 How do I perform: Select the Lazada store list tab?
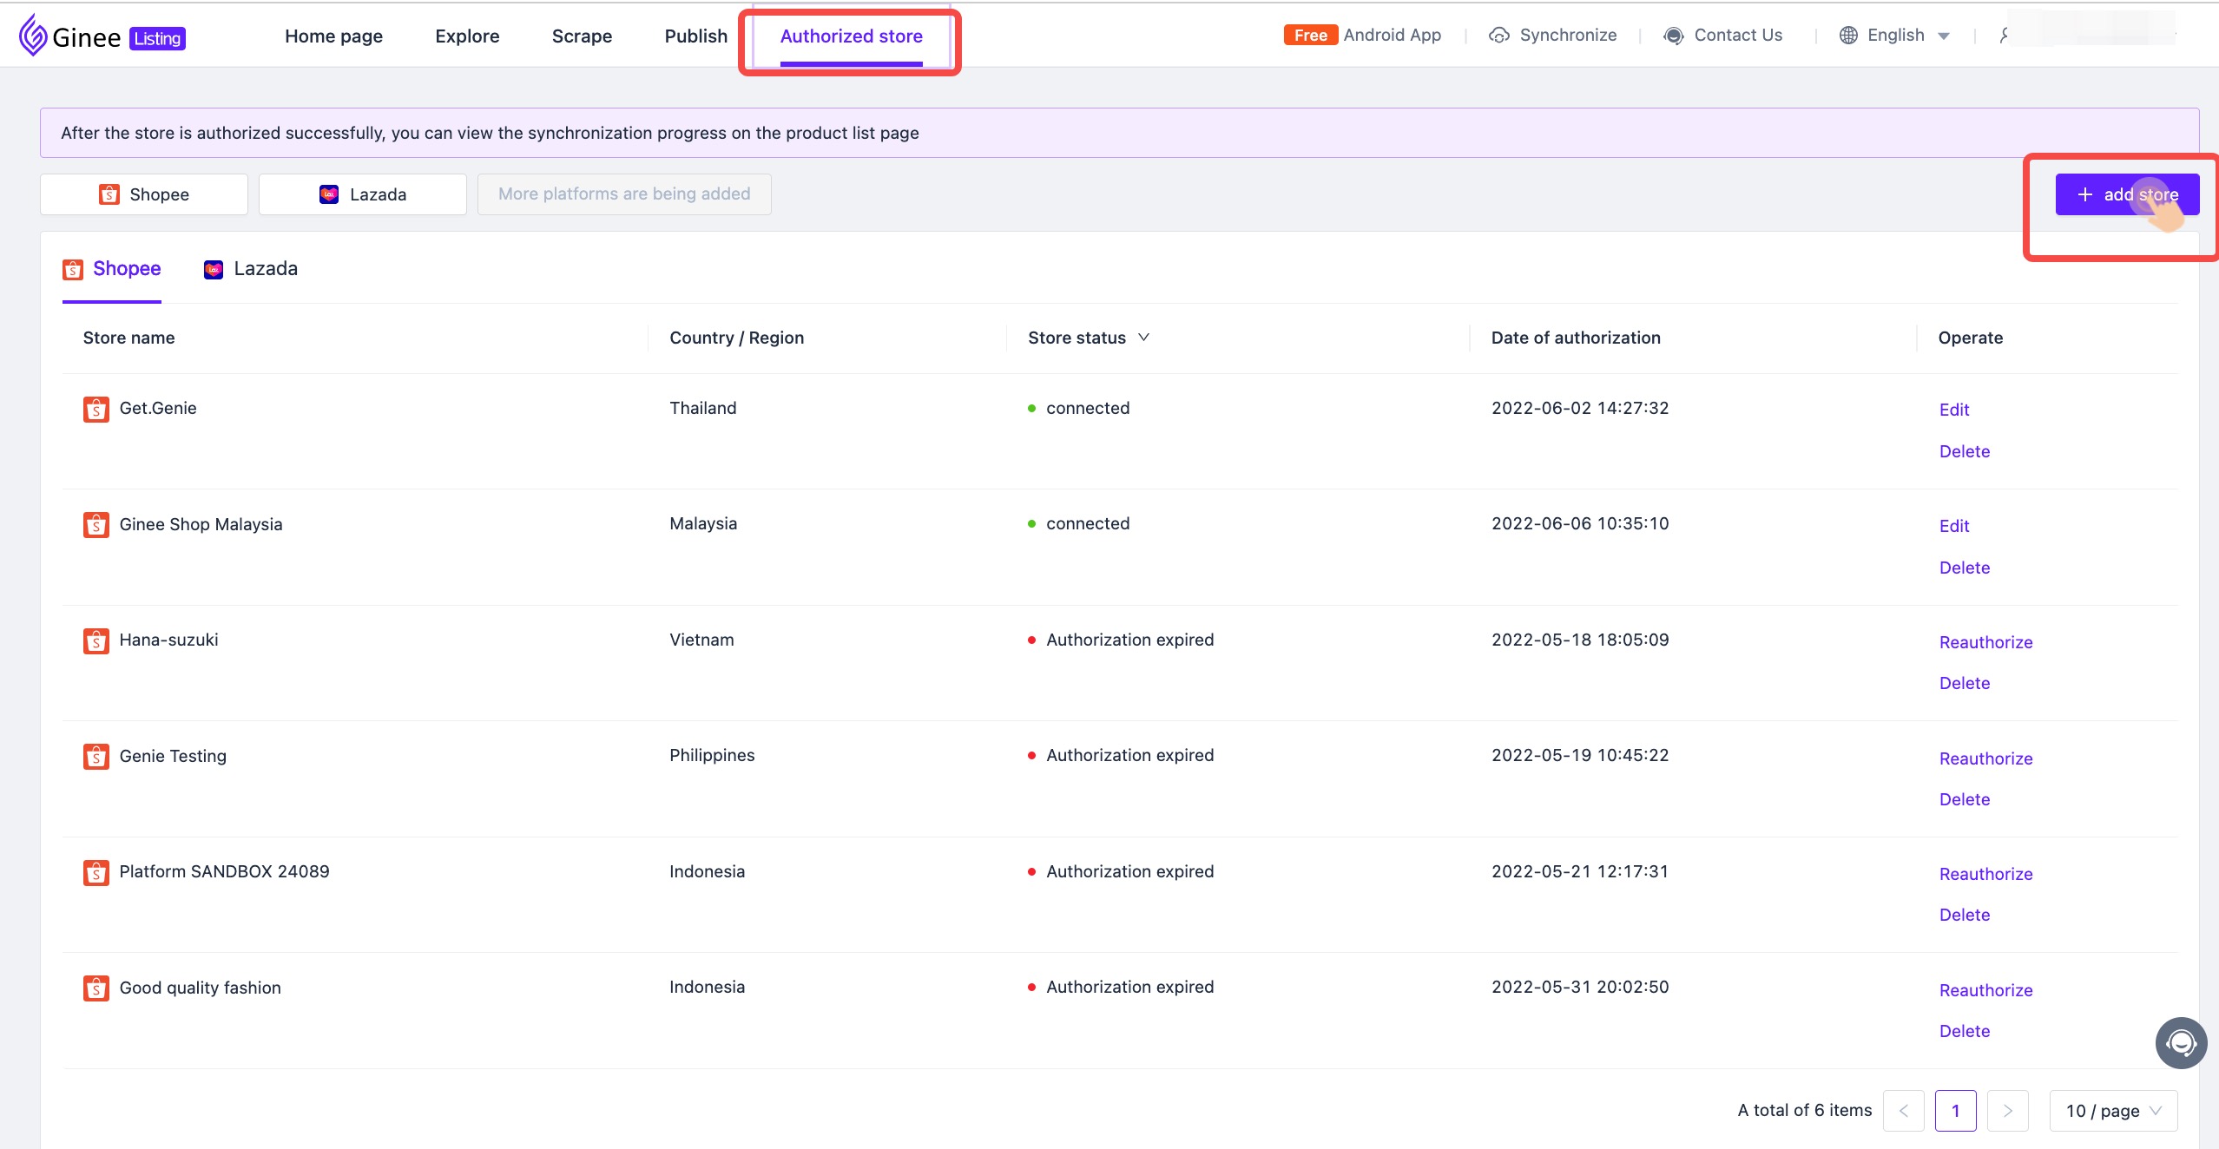[x=250, y=269]
